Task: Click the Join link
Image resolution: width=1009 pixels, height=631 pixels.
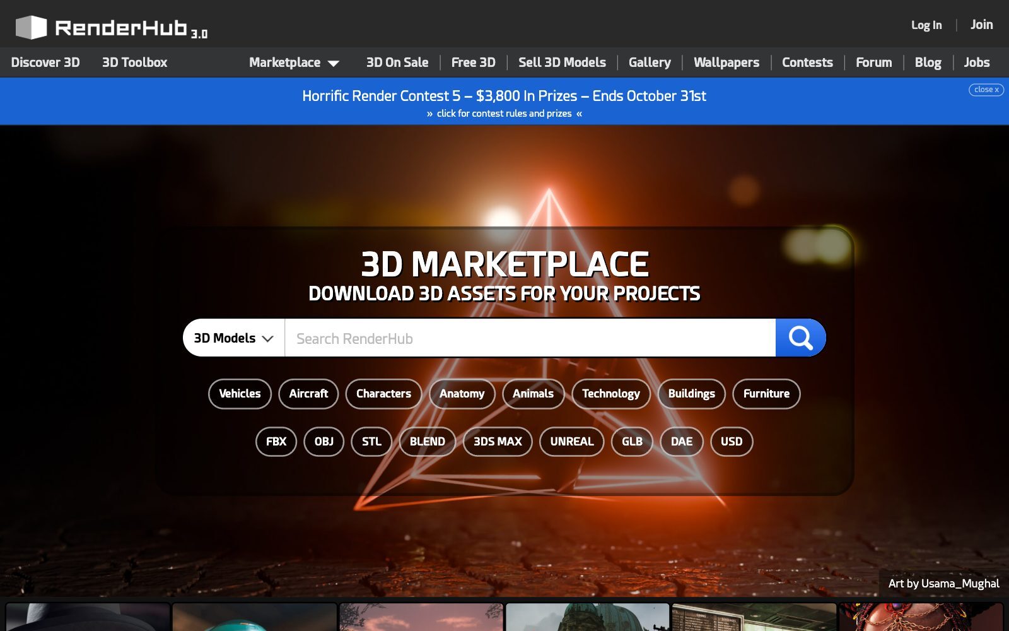Action: 982,25
